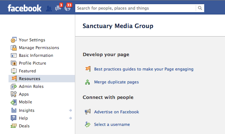The image size is (225, 134).
Task: Click the Mobile phone icon
Action: [14, 102]
